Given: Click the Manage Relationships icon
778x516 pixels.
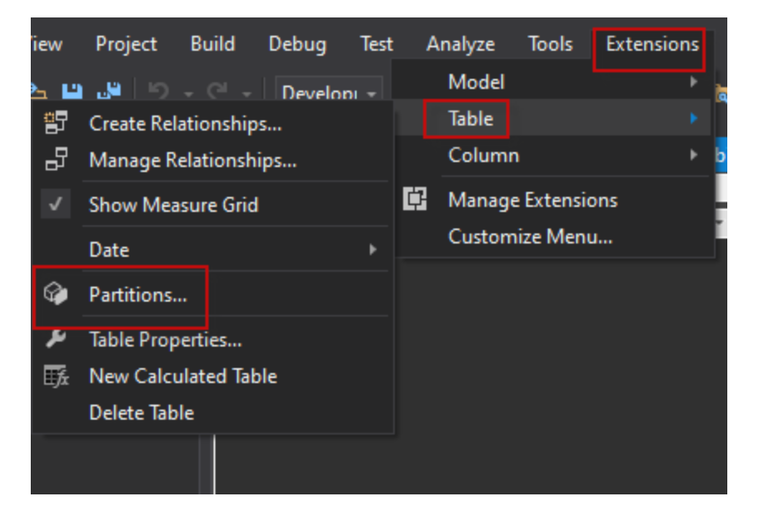Looking at the screenshot, I should pyautogui.click(x=56, y=160).
